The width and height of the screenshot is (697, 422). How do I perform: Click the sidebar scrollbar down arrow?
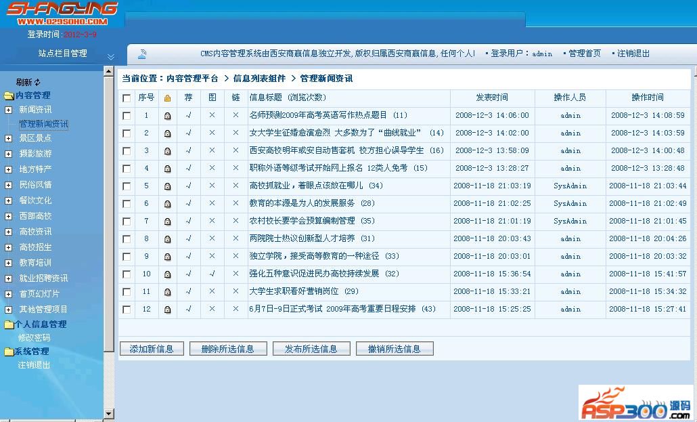pos(109,414)
